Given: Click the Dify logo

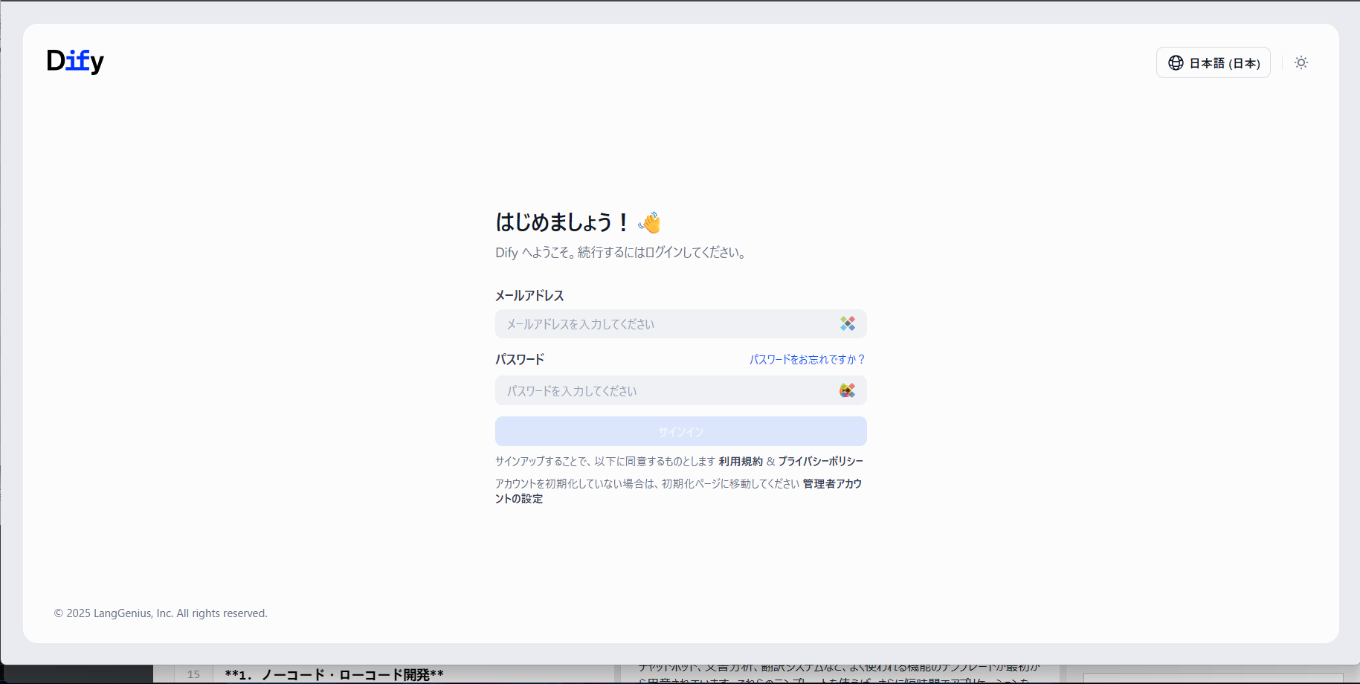Looking at the screenshot, I should [75, 61].
